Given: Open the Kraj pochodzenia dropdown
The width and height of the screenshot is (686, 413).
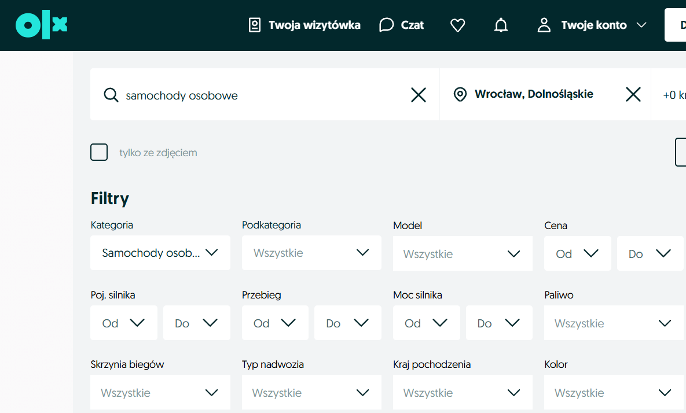Looking at the screenshot, I should pos(463,392).
